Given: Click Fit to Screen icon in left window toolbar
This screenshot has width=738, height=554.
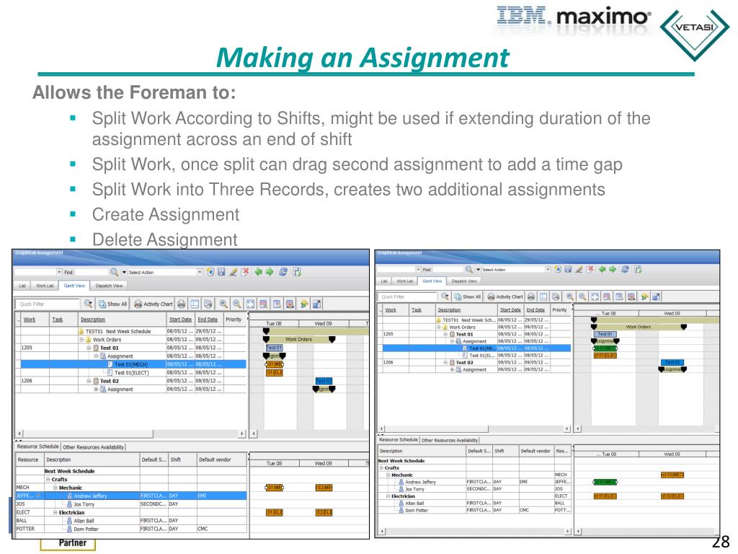Looking at the screenshot, I should 250,304.
